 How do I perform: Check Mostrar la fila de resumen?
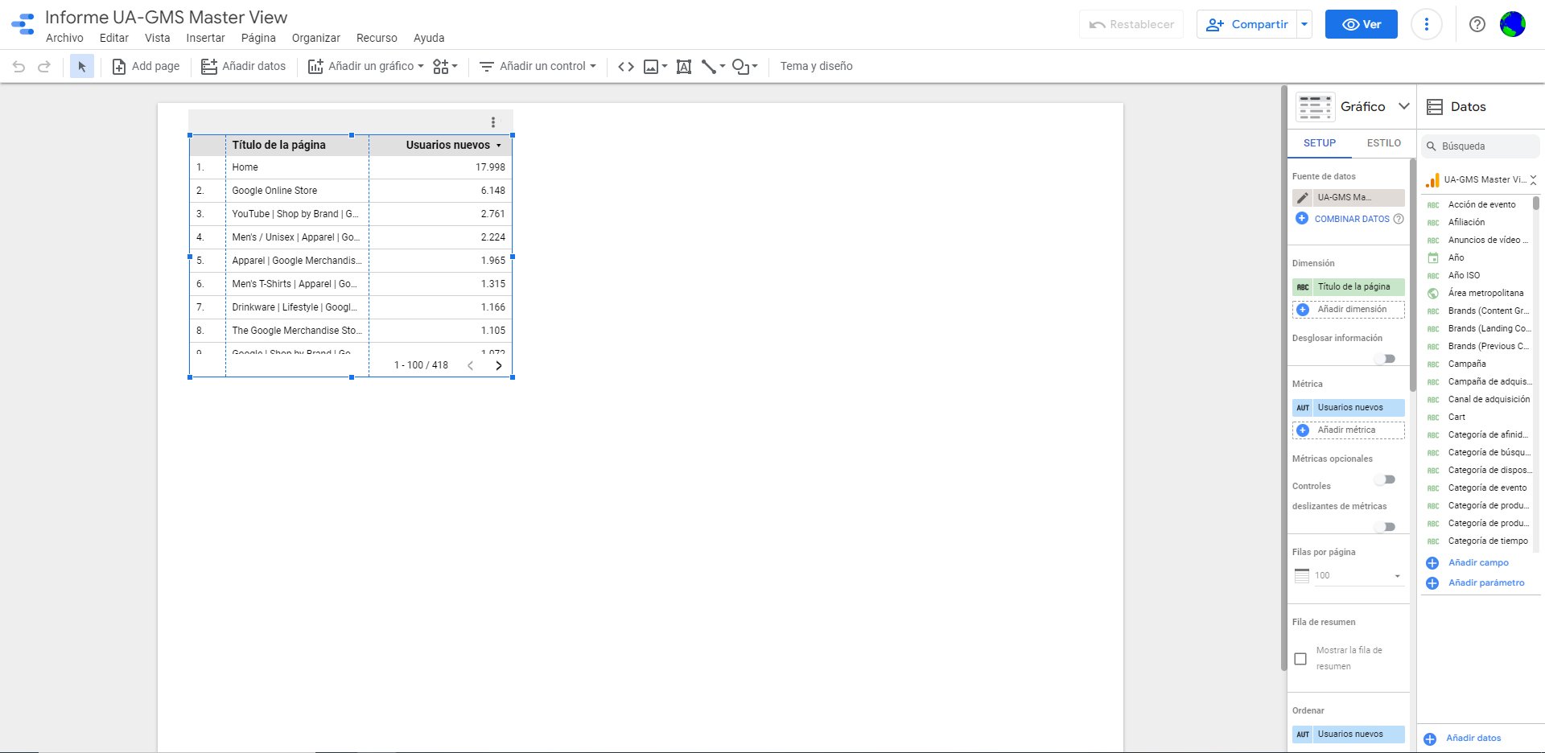(x=1300, y=659)
